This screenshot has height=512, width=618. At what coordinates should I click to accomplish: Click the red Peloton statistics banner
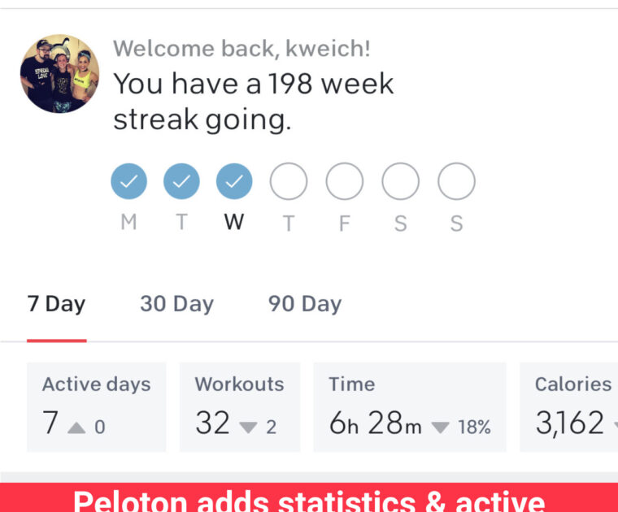point(309,497)
